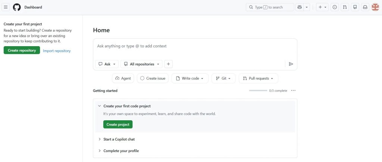Click the green Create repository button
The image size is (382, 162).
tap(22, 50)
